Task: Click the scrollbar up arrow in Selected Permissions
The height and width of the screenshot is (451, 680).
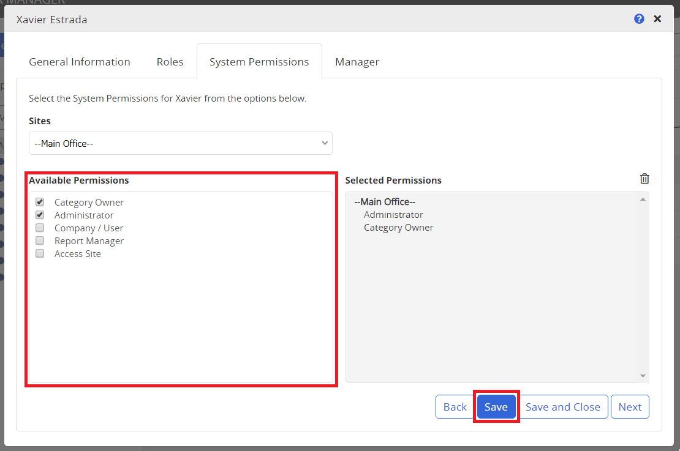Action: [x=643, y=198]
